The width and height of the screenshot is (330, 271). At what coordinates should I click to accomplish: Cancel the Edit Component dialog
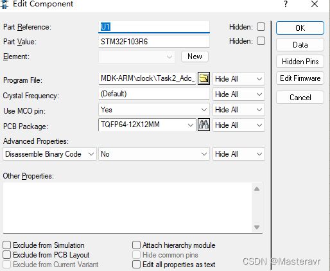pos(300,98)
